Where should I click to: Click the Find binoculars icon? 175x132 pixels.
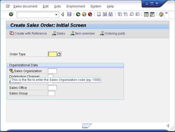pos(105,14)
